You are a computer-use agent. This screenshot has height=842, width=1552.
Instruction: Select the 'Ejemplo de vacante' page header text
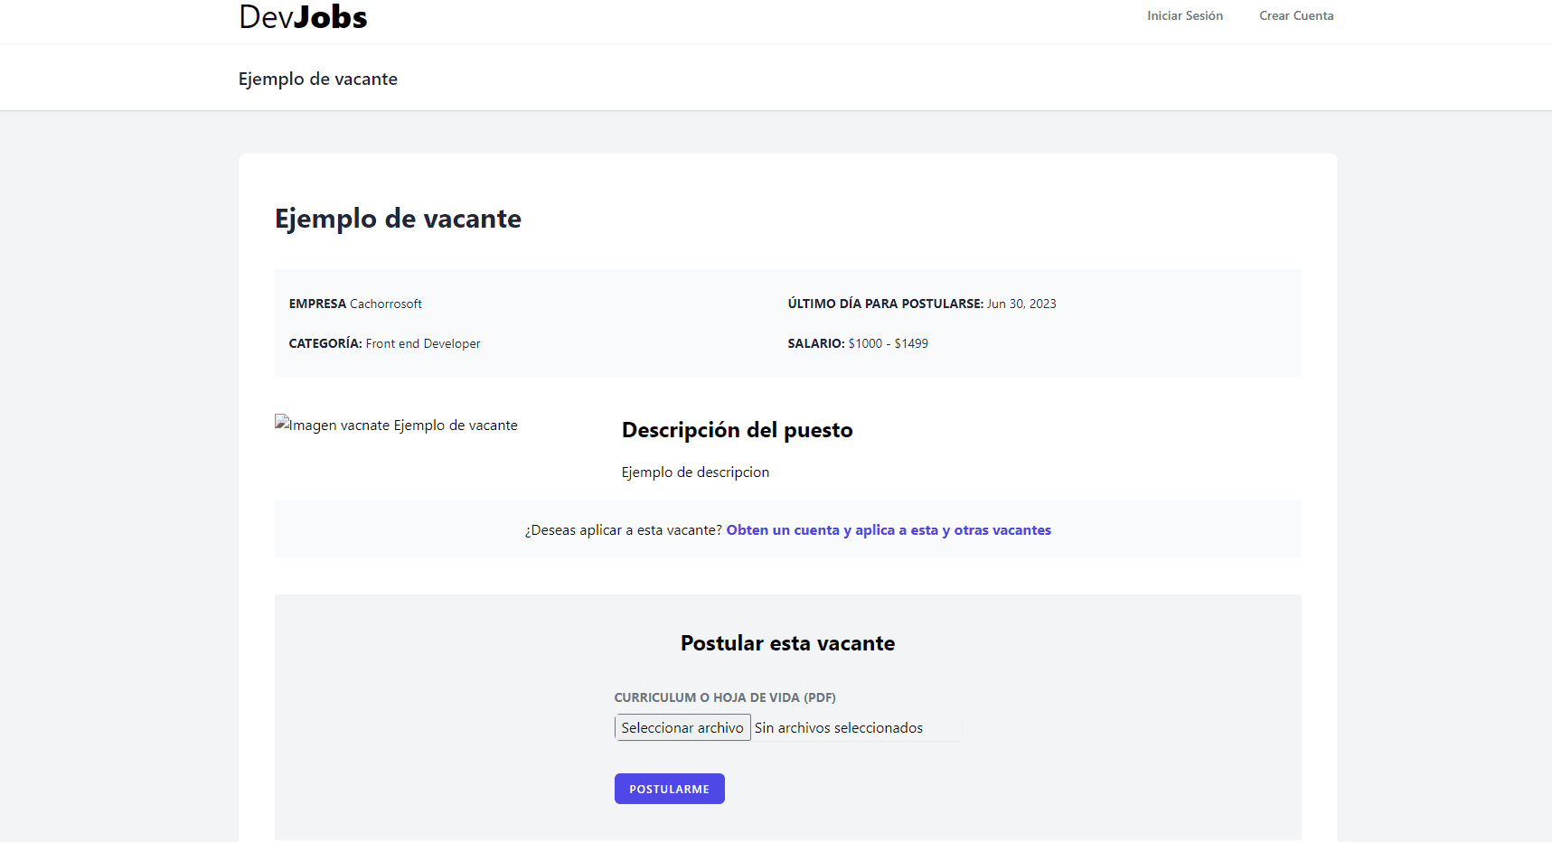pos(318,79)
